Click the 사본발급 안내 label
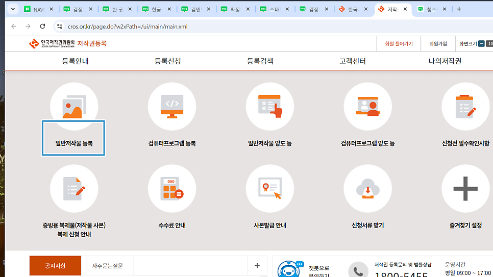 (x=270, y=225)
